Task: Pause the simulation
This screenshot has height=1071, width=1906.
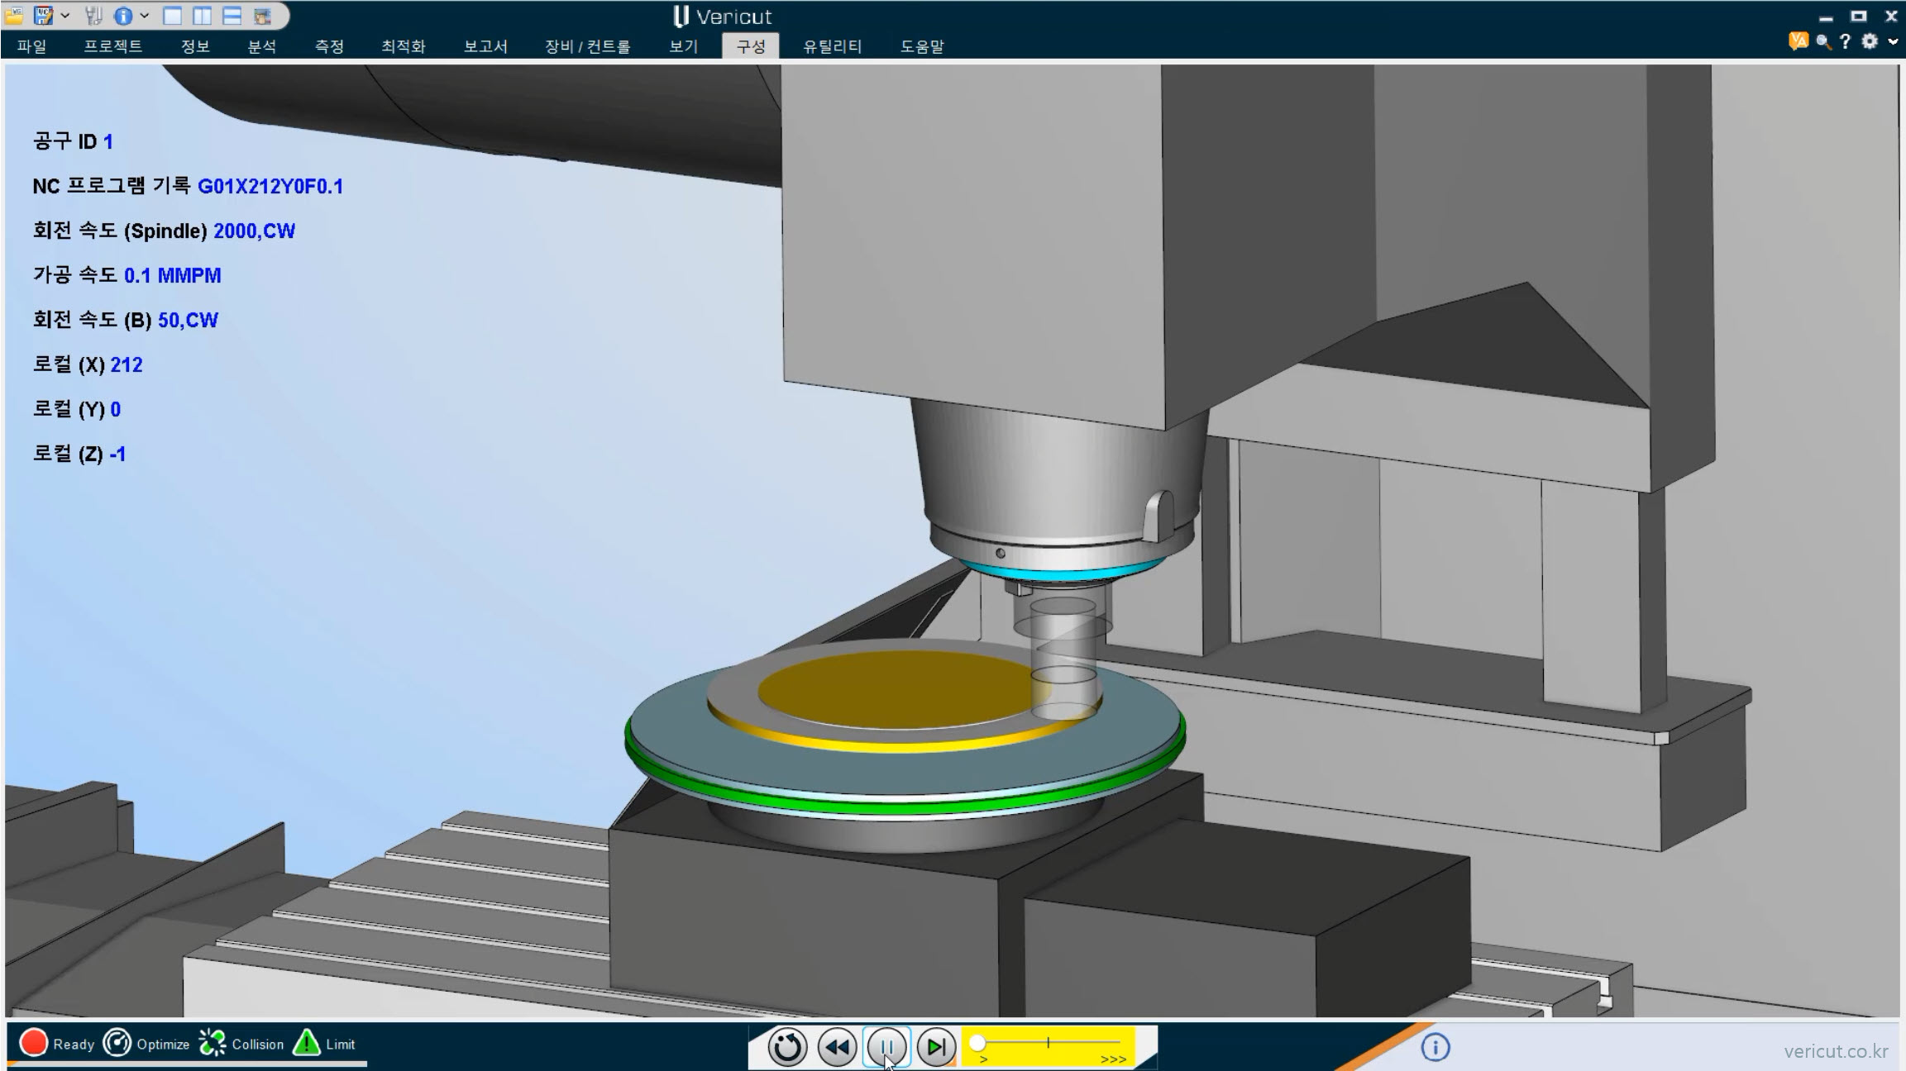Action: pos(886,1048)
